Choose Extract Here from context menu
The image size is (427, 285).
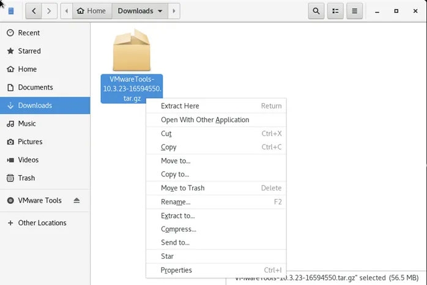[x=216, y=106]
